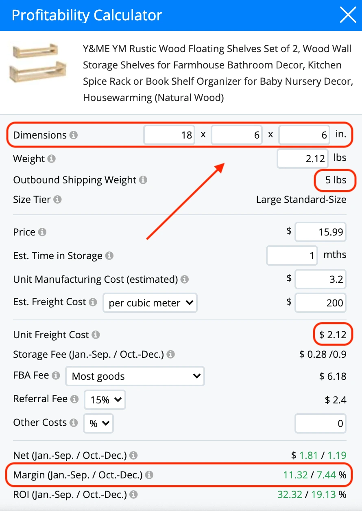Click the Outbound Shipping Weight info icon
This screenshot has height=511, width=362.
click(x=142, y=180)
